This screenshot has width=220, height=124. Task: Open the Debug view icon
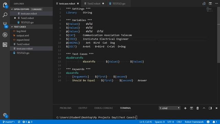click(5, 35)
